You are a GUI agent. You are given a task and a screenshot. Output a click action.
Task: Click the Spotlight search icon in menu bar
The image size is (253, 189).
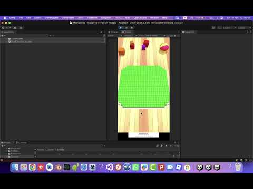coord(217,18)
